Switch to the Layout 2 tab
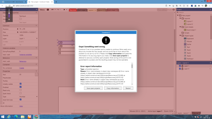The image size is (212, 119). click(101, 10)
